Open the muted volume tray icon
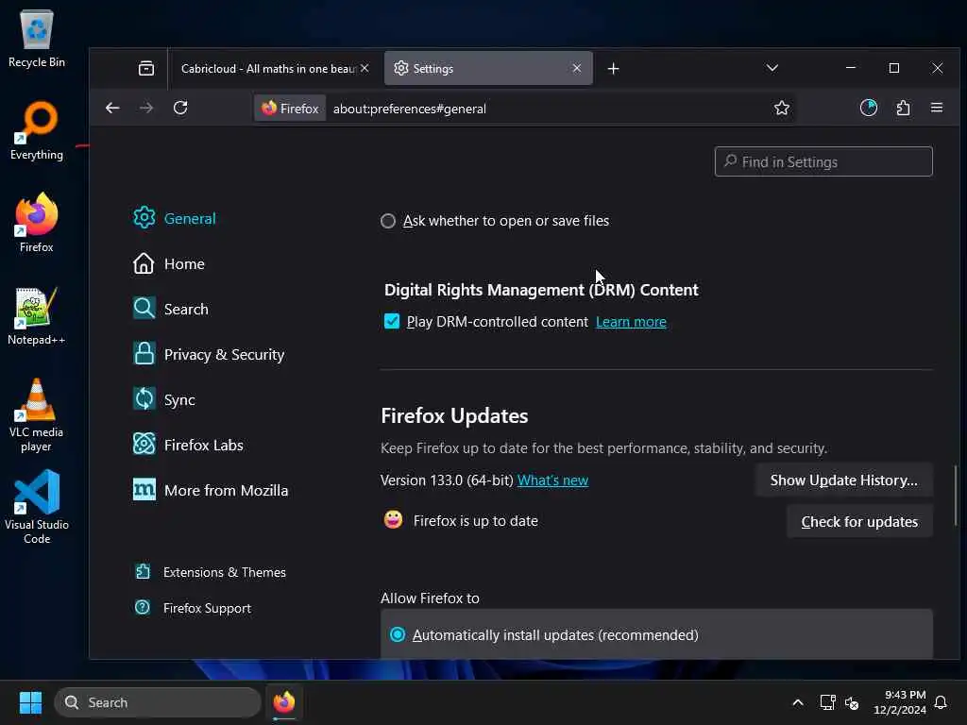Image resolution: width=967 pixels, height=725 pixels. coord(852,702)
